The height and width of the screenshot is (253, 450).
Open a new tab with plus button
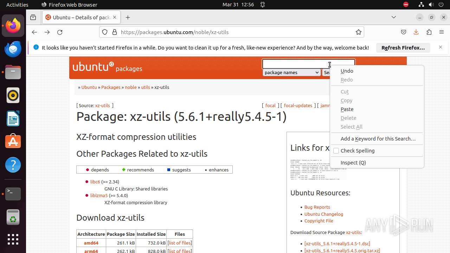point(128,17)
